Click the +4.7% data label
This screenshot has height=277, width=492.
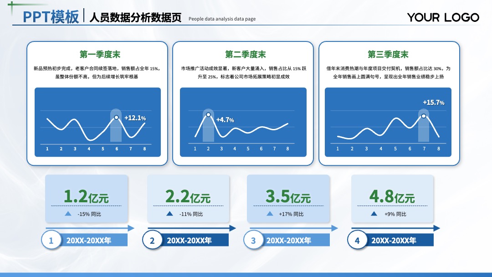click(x=225, y=120)
